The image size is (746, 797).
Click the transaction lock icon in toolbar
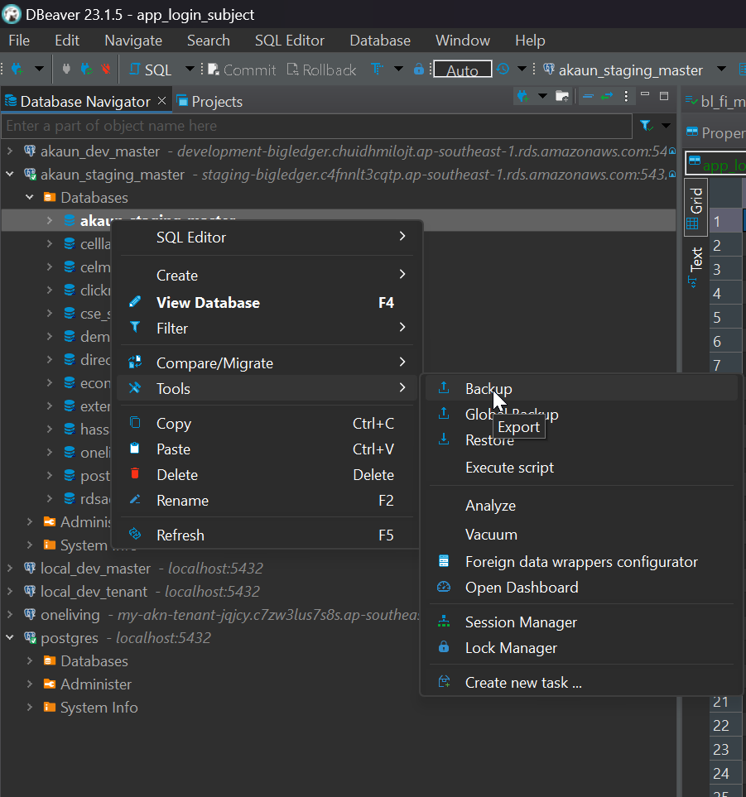pyautogui.click(x=419, y=70)
